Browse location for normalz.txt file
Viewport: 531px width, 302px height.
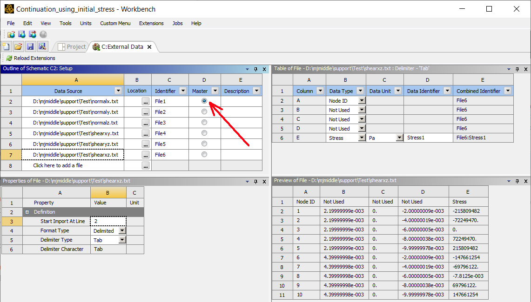coord(146,123)
